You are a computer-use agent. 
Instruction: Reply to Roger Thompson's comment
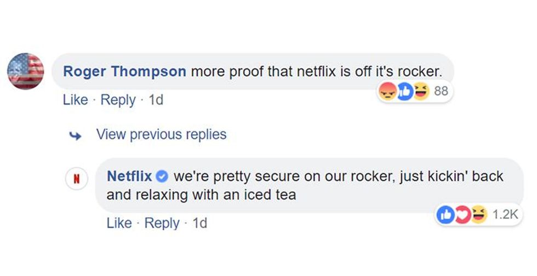click(118, 100)
